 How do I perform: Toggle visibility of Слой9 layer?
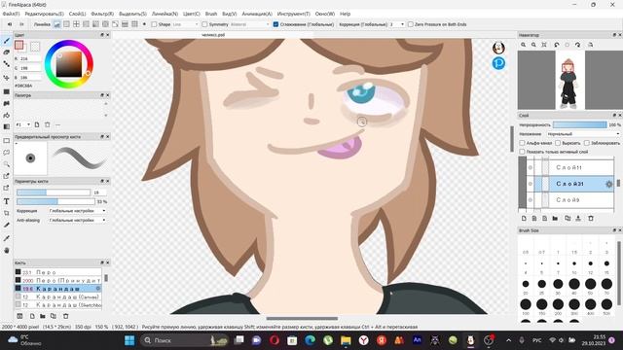(530, 200)
